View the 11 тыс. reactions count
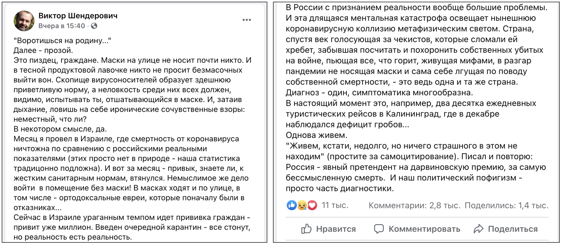562x245 pixels. click(335, 205)
